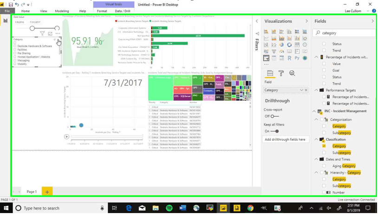
Task: Collapse the Visualizations pane chevron
Action: pyautogui.click(x=306, y=21)
